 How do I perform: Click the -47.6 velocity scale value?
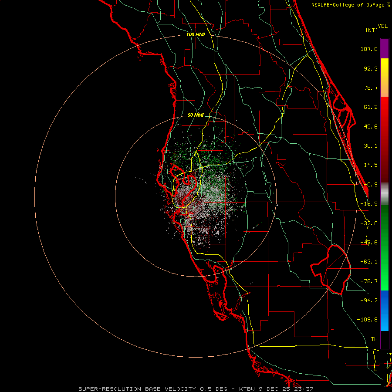(x=369, y=243)
